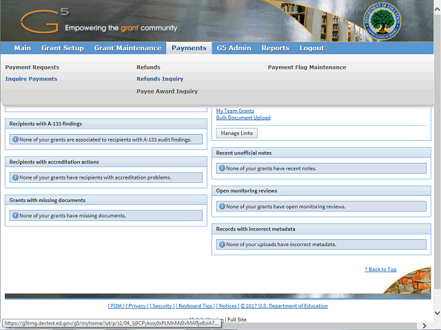Expand the Reports menu
The width and height of the screenshot is (441, 330).
(x=275, y=48)
